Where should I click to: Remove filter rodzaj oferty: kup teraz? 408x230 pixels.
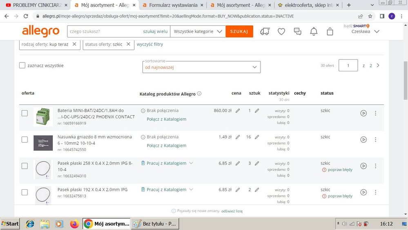click(74, 44)
